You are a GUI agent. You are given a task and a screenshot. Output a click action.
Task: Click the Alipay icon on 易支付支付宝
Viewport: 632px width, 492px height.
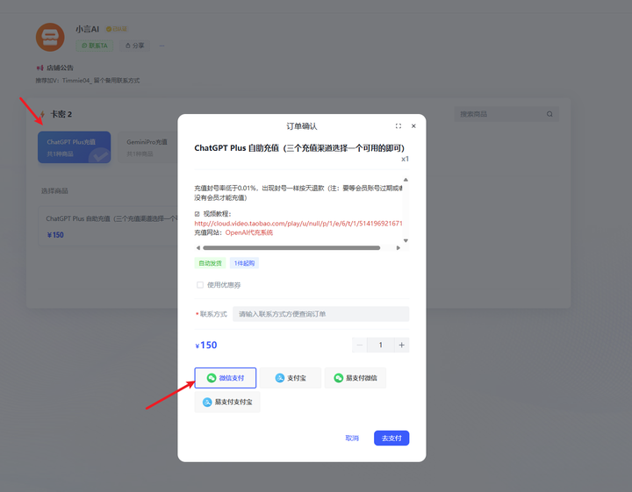[207, 402]
